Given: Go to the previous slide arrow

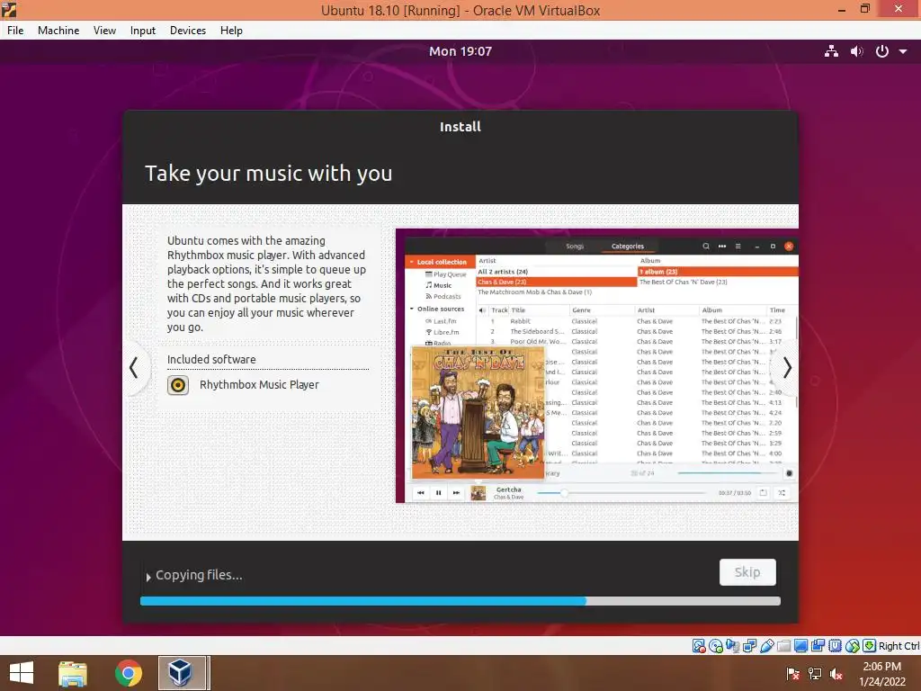Looking at the screenshot, I should pyautogui.click(x=134, y=368).
